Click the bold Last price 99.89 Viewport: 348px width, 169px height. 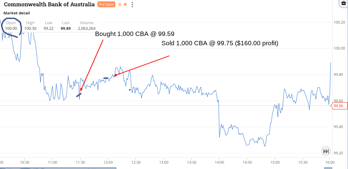pos(66,28)
